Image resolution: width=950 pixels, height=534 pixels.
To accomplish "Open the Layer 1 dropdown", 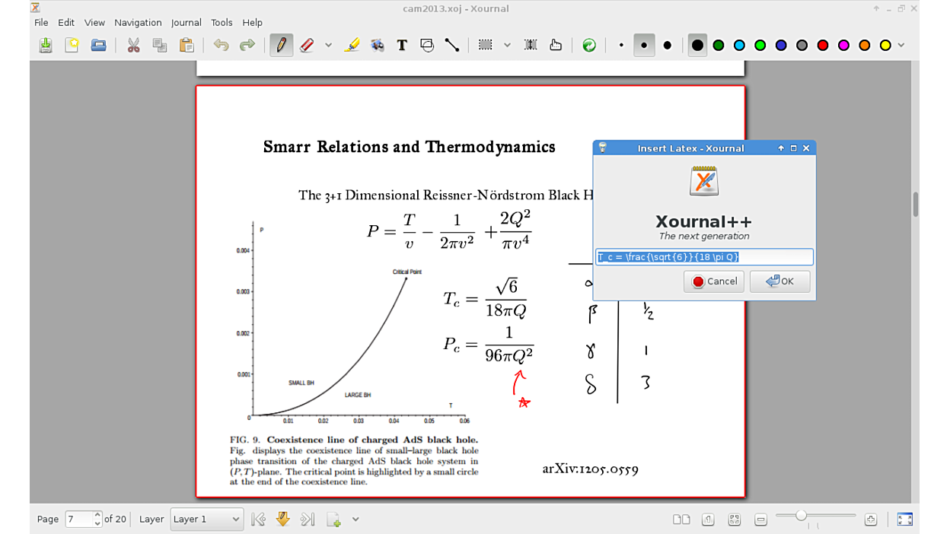I will 206,520.
